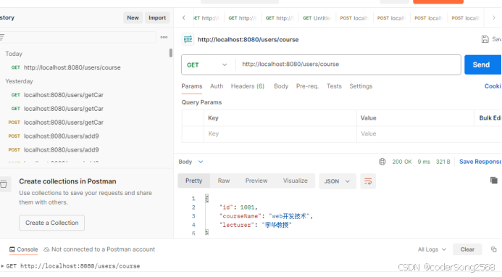Open the GET method dropdown
This screenshot has width=502, height=277.
tap(206, 65)
